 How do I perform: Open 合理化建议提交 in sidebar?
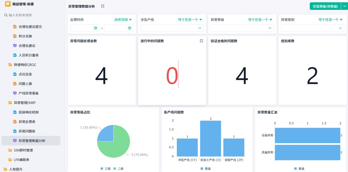pyautogui.click(x=30, y=27)
